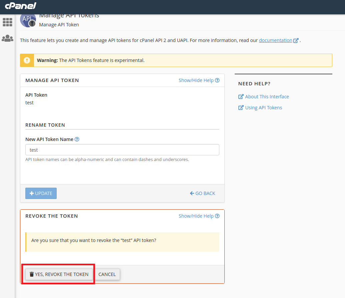Click the external-link icon next to documentation
The height and width of the screenshot is (298, 345).
pos(296,40)
